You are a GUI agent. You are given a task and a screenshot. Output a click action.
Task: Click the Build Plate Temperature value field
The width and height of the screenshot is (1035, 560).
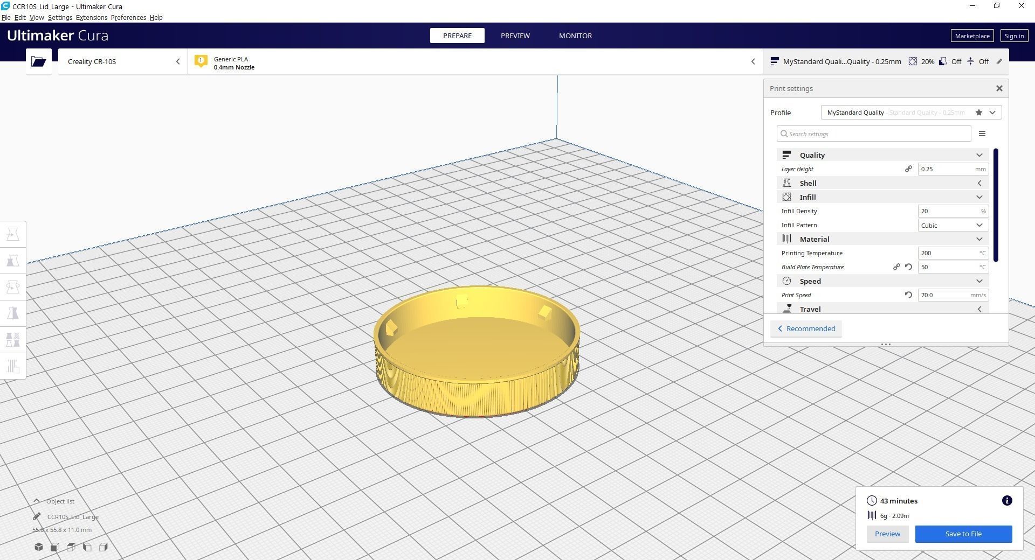[953, 267]
